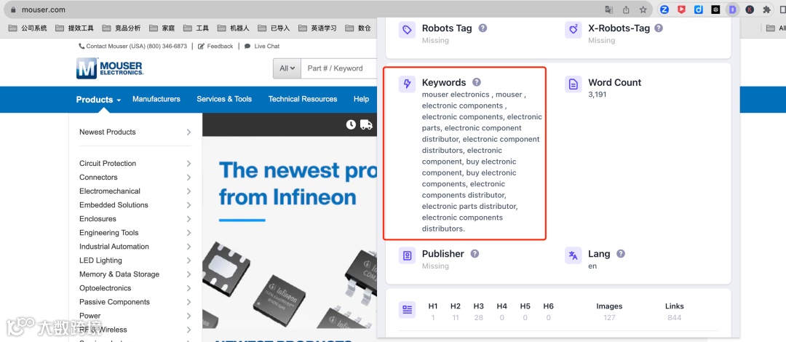Click the Robots Tag label icon
Viewport: 786px width, 342px height.
pos(407,30)
